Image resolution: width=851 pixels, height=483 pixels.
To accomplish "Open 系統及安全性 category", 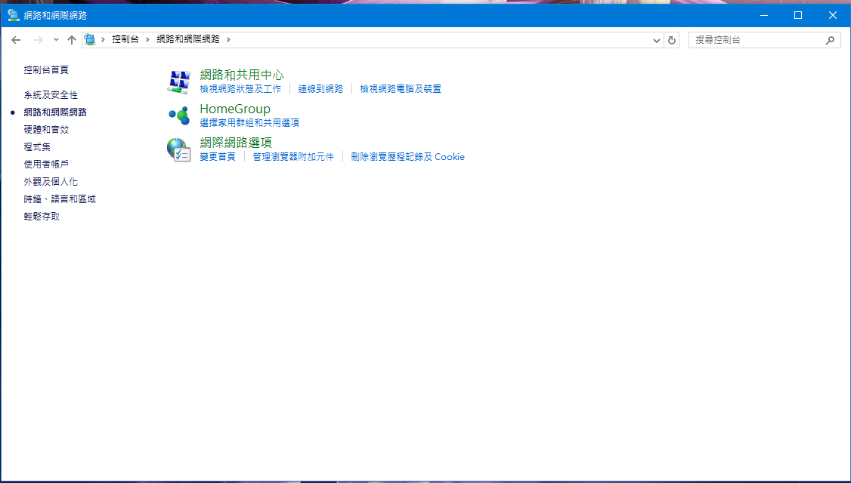I will [51, 95].
